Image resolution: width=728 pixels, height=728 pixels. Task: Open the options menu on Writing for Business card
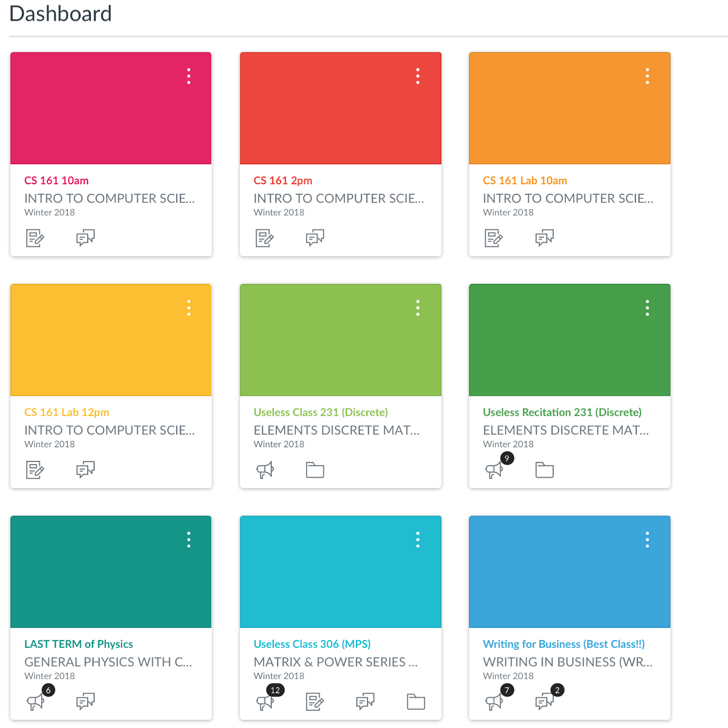(x=647, y=540)
